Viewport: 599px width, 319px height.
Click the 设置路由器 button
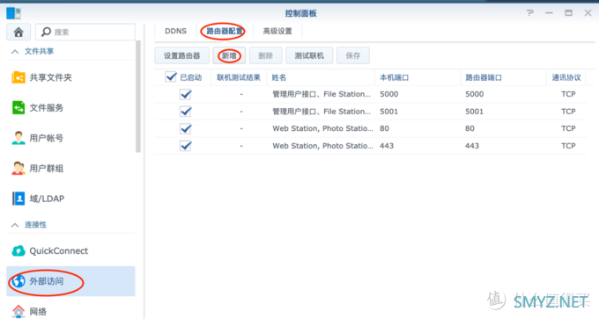click(181, 55)
